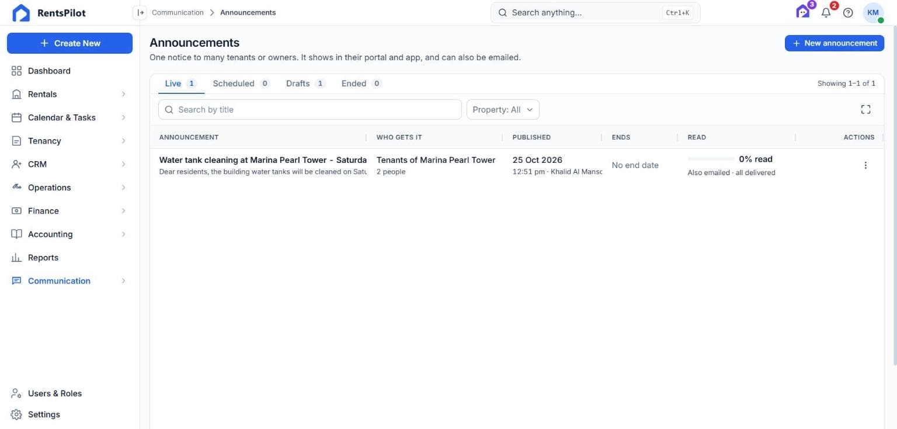Focus the Search by title field
The height and width of the screenshot is (429, 897).
click(x=310, y=109)
